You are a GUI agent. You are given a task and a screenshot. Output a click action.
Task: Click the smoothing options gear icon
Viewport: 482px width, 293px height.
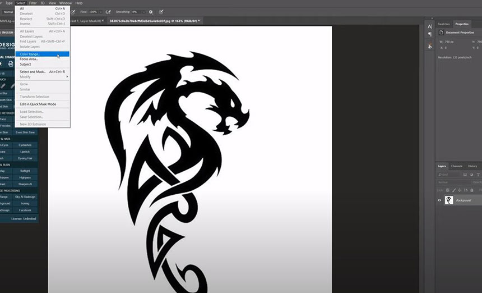151,11
